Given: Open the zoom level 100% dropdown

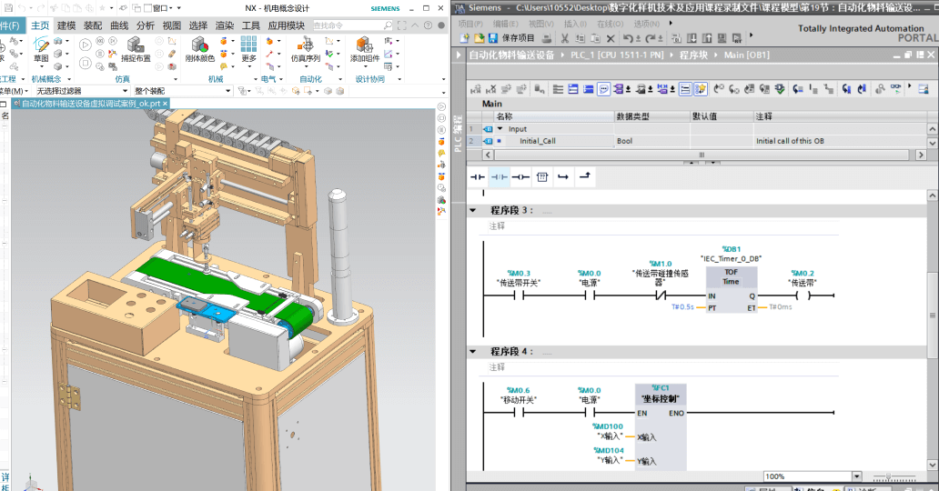Looking at the screenshot, I should (x=857, y=476).
